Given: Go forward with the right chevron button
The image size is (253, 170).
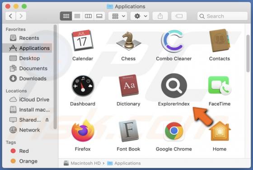Looking at the screenshot, I should click(x=21, y=16).
